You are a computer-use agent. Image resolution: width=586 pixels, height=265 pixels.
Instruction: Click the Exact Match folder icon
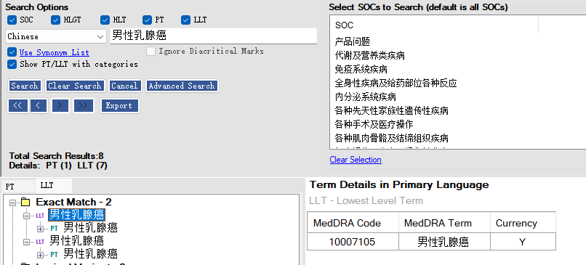[x=25, y=203]
